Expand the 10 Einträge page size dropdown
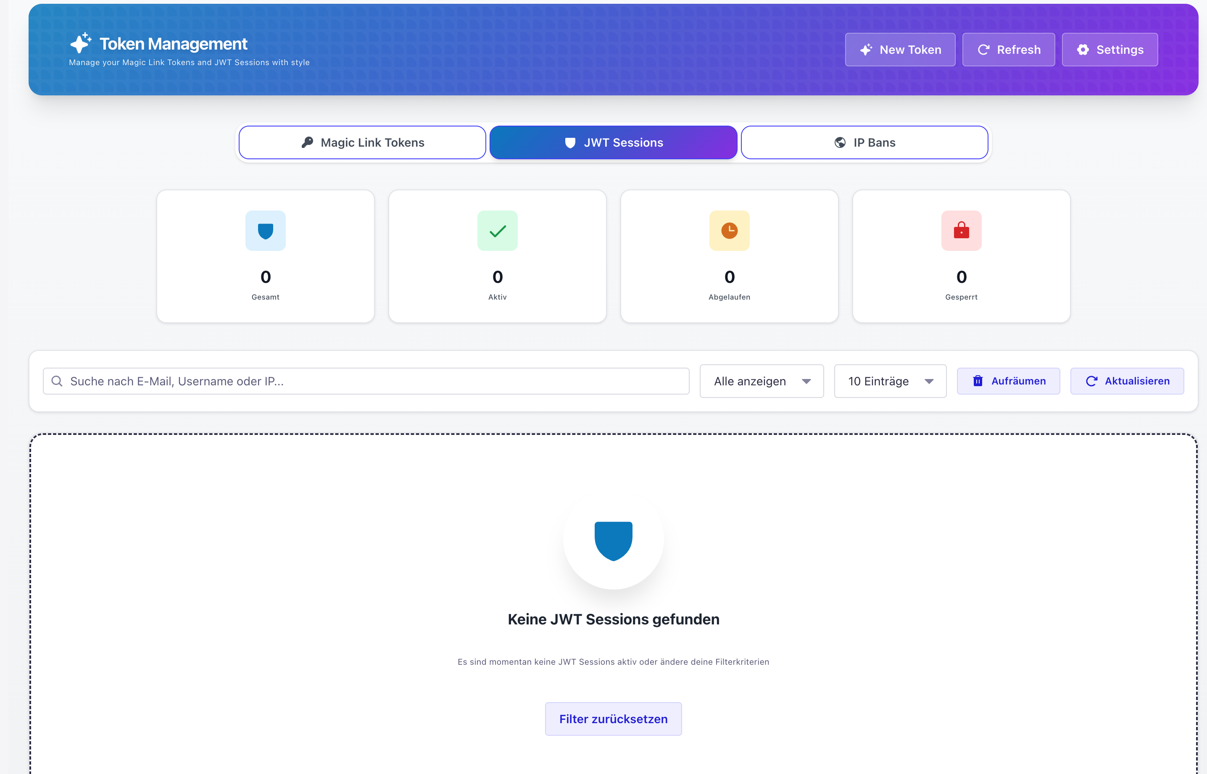 [x=889, y=381]
